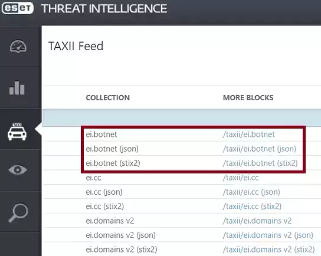Open /taxii/ei.domains v2 (json) link
The width and height of the screenshot is (321, 256).
tap(268, 235)
